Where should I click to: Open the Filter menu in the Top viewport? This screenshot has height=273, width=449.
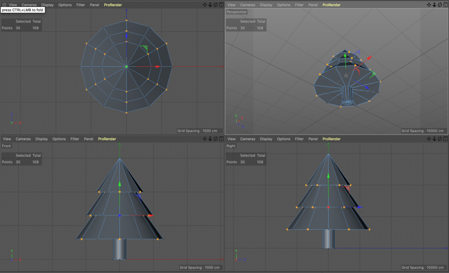click(x=81, y=5)
